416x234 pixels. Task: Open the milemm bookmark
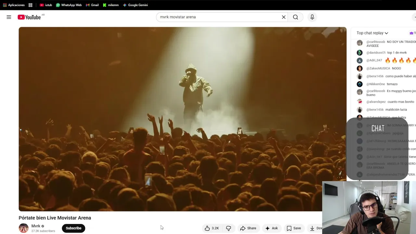110,5
